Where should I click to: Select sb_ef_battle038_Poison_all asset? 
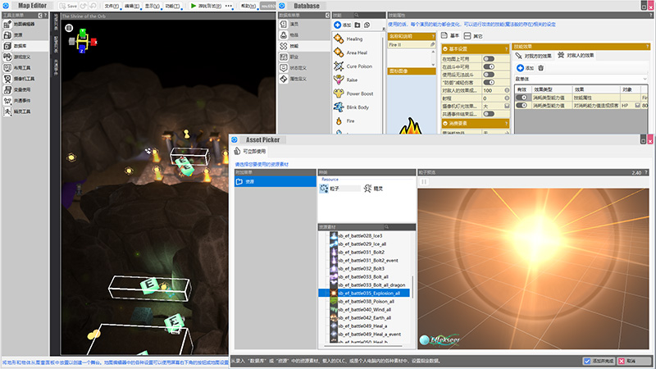point(367,301)
